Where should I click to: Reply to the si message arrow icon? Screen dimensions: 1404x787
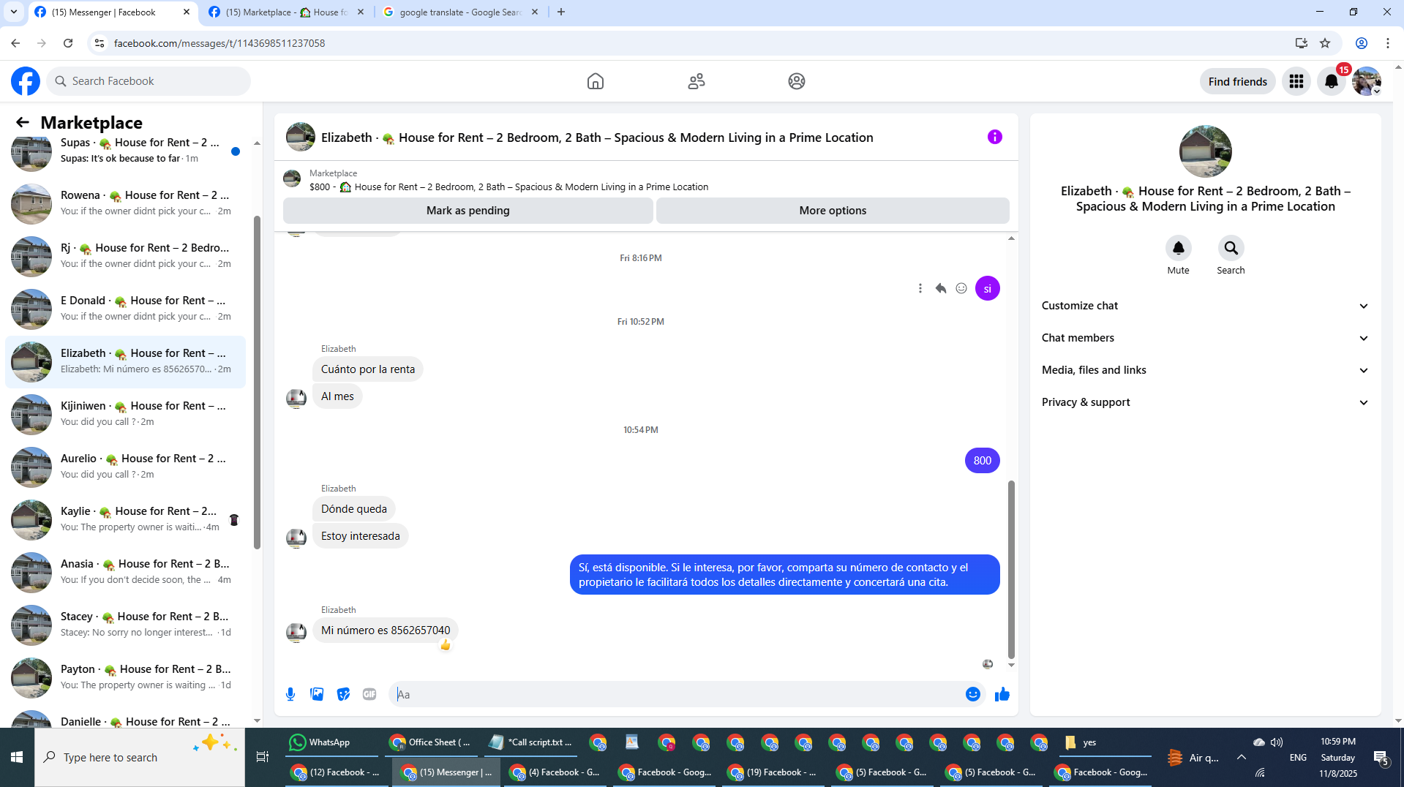click(x=941, y=288)
